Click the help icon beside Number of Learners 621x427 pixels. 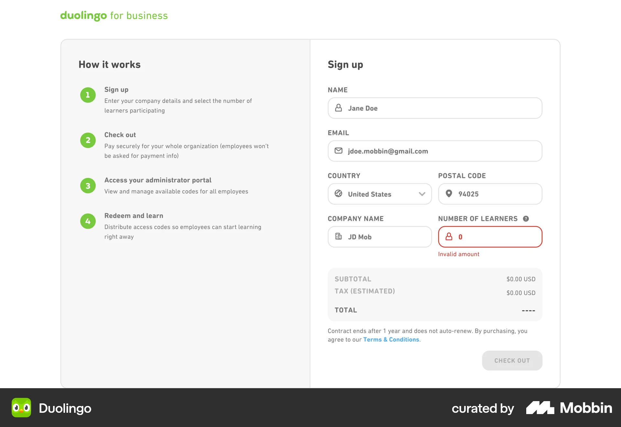point(526,219)
